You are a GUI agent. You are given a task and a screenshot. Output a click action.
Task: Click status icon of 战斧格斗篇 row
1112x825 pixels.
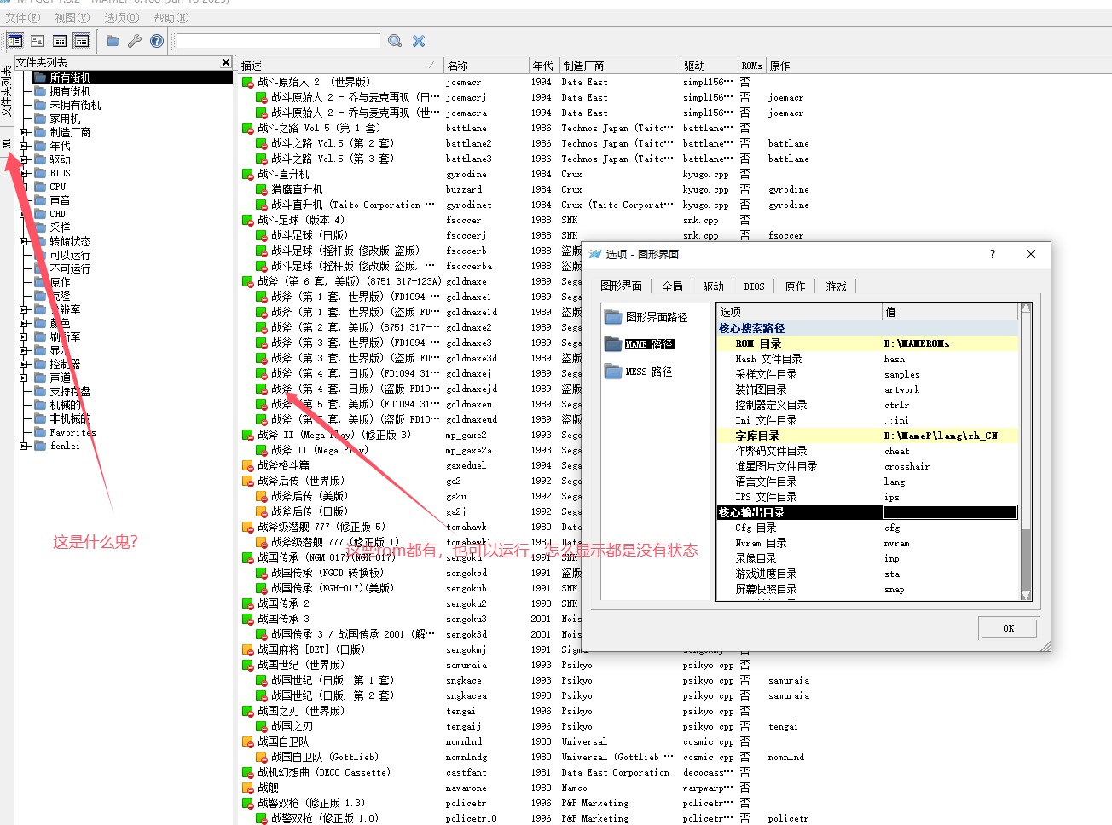click(248, 466)
